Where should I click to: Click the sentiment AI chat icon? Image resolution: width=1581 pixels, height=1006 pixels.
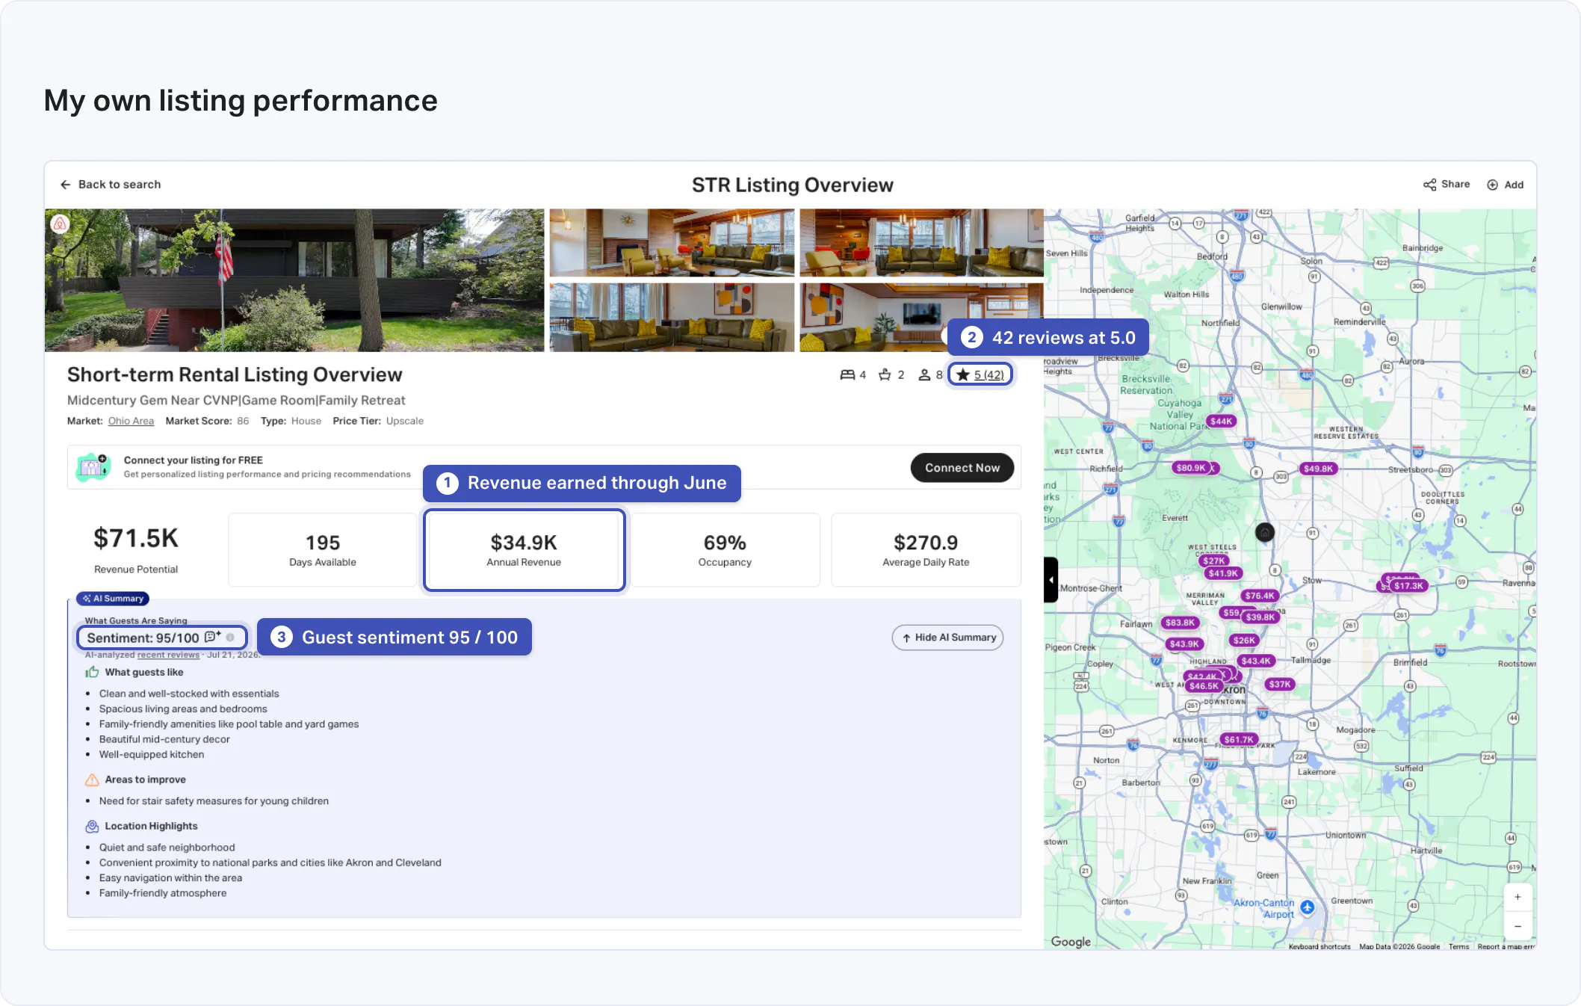tap(213, 637)
